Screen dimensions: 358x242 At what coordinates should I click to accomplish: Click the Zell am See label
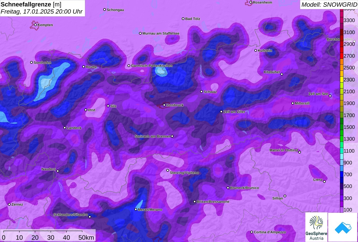pyautogui.click(x=318, y=94)
